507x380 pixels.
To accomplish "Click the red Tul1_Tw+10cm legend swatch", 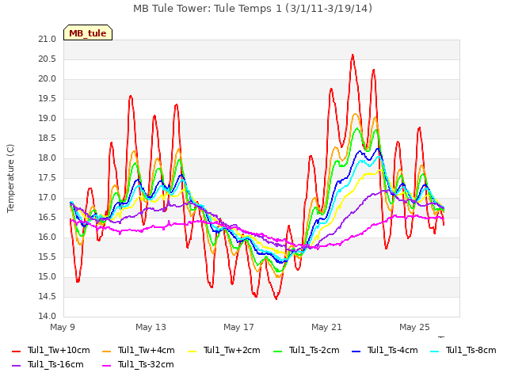I will pos(16,351).
